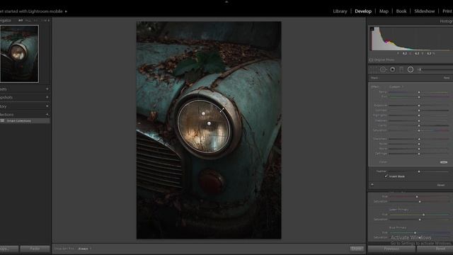This screenshot has height=255, width=453.
Task: Clear History with the X icon
Action: point(47,106)
